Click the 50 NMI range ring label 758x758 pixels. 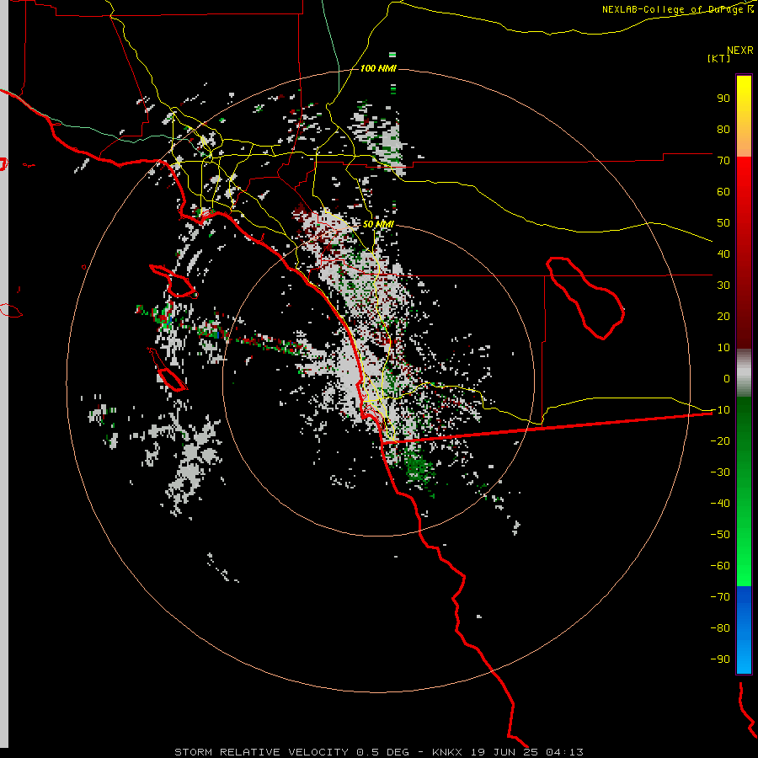tap(378, 224)
